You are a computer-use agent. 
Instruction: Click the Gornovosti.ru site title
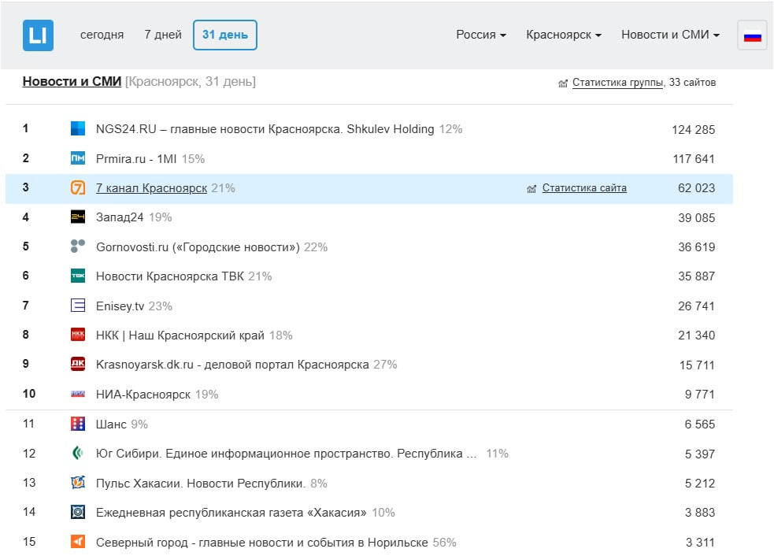coord(198,246)
